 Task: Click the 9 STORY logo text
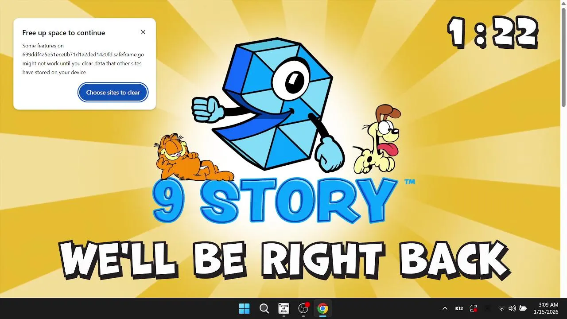click(x=275, y=200)
